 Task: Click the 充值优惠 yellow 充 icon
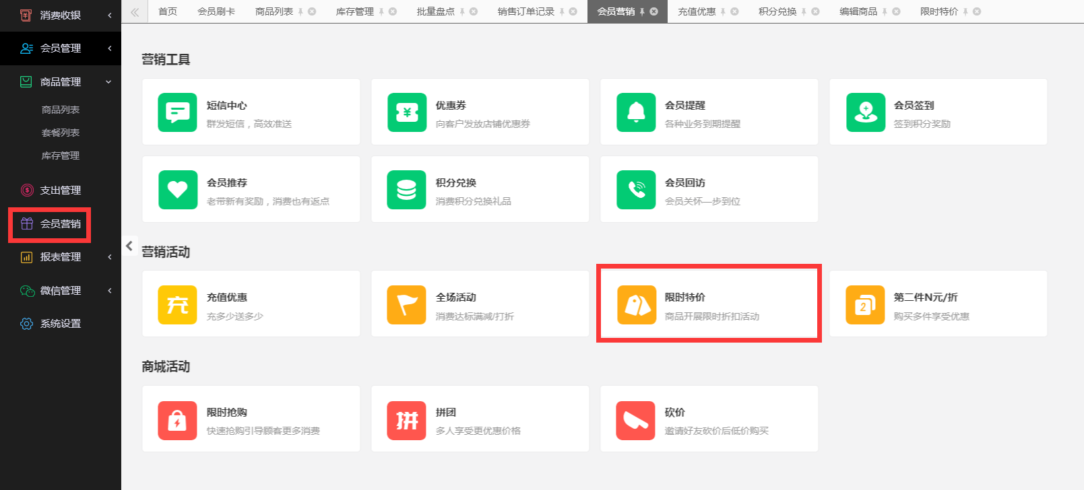177,305
